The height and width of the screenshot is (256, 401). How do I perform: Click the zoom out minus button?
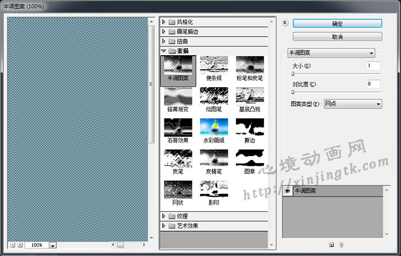click(x=13, y=245)
